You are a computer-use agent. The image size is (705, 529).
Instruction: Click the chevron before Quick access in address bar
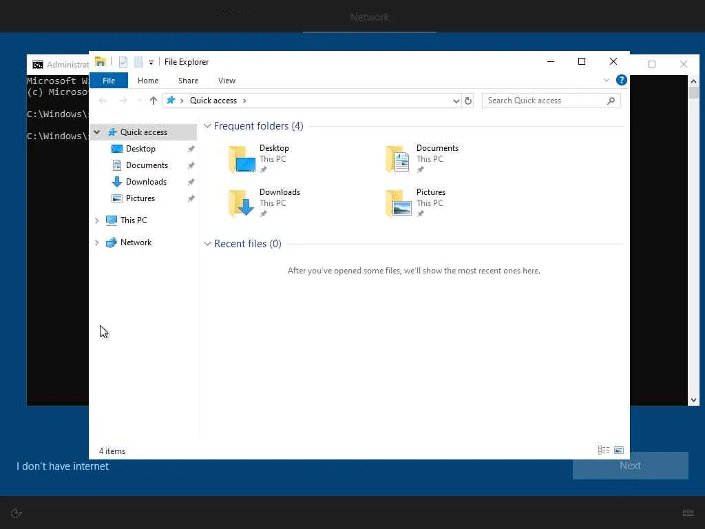182,101
